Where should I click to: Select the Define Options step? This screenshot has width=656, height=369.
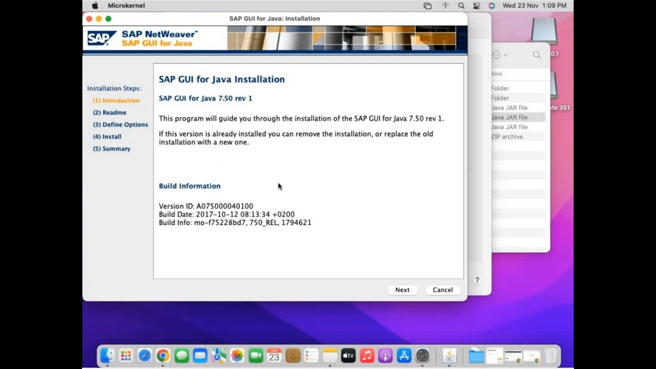120,125
